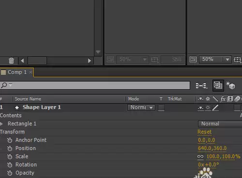Click the trash can delete icon
This screenshot has width=242, height=178.
pos(11,61)
